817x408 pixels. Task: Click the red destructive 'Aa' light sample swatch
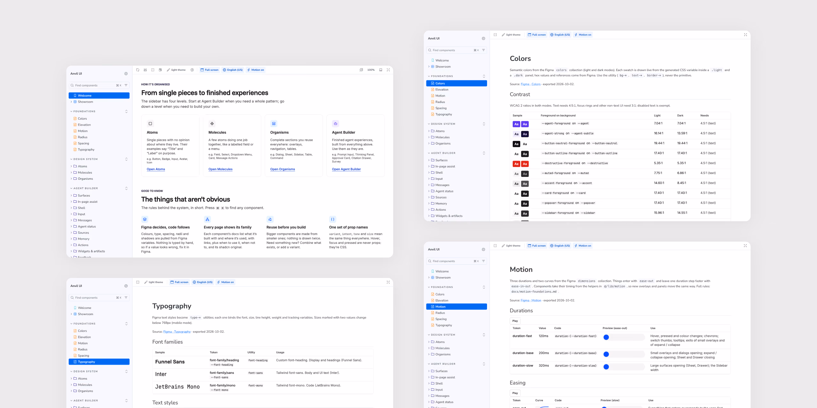pos(516,164)
